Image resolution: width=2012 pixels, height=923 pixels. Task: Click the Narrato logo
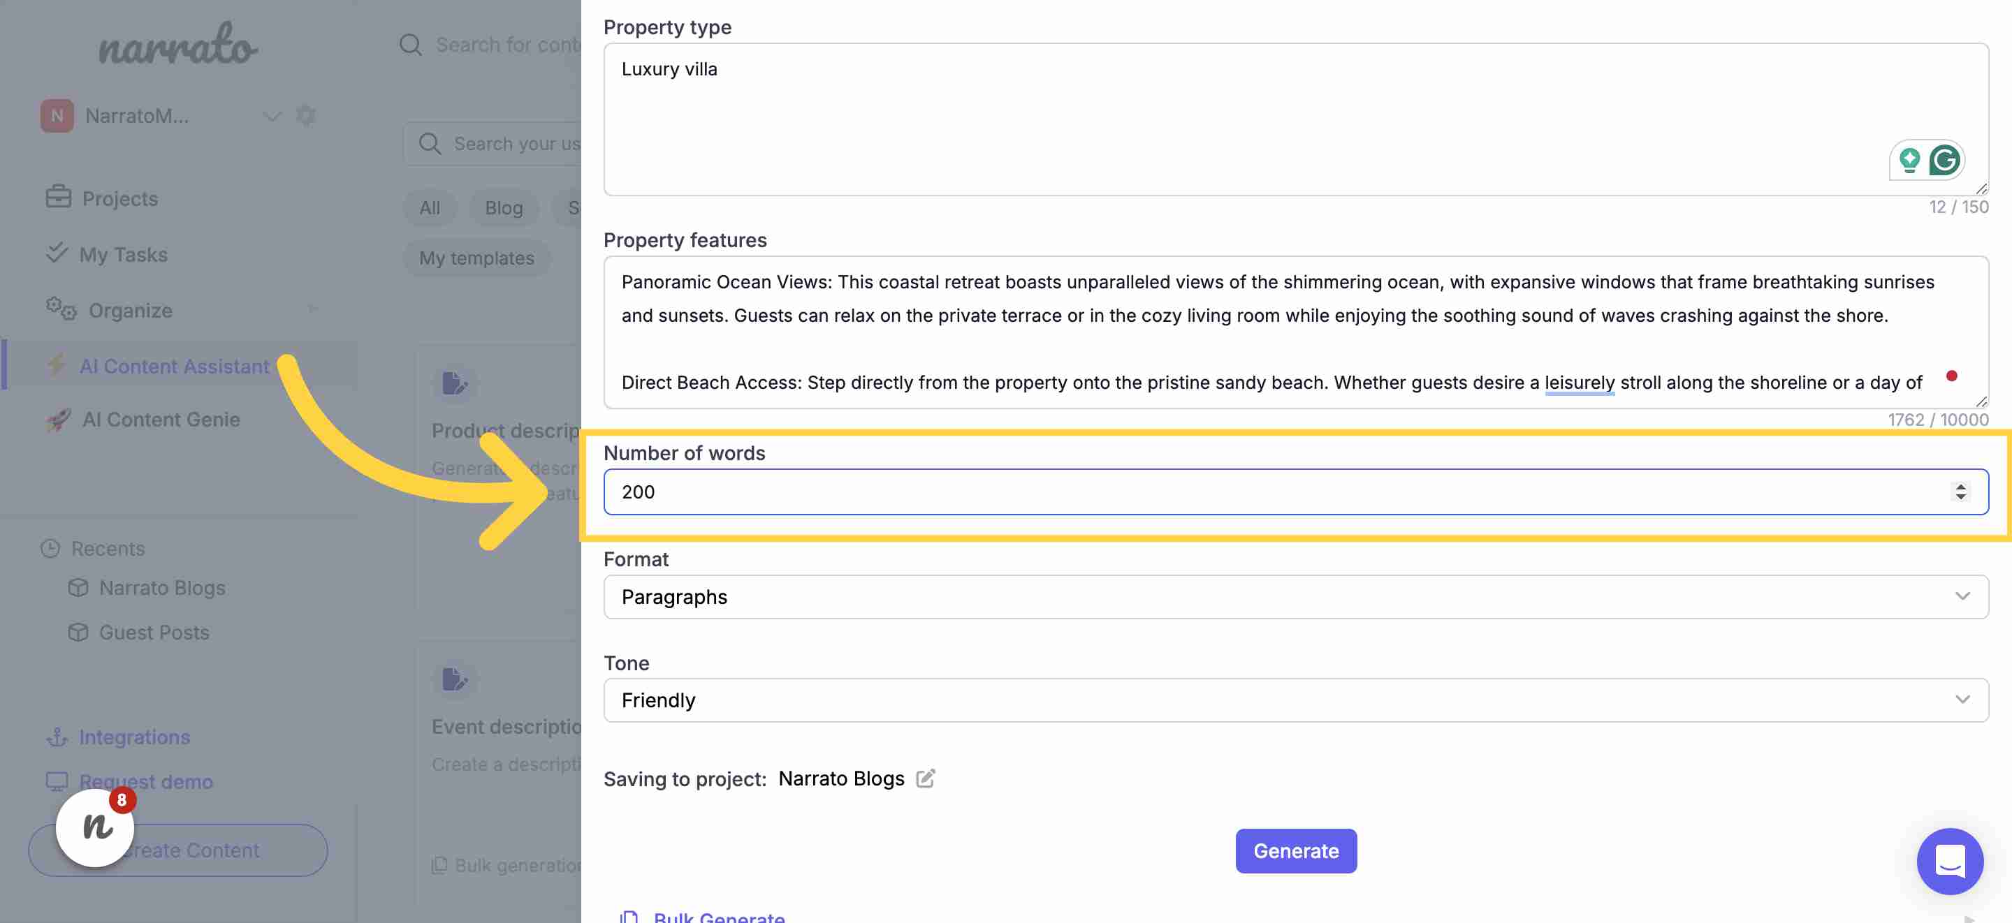[177, 45]
